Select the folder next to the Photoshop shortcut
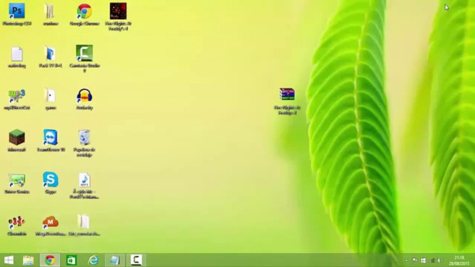475x267 pixels. [50, 11]
